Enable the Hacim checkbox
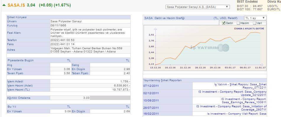This screenshot has width=281, height=117. point(238,23)
